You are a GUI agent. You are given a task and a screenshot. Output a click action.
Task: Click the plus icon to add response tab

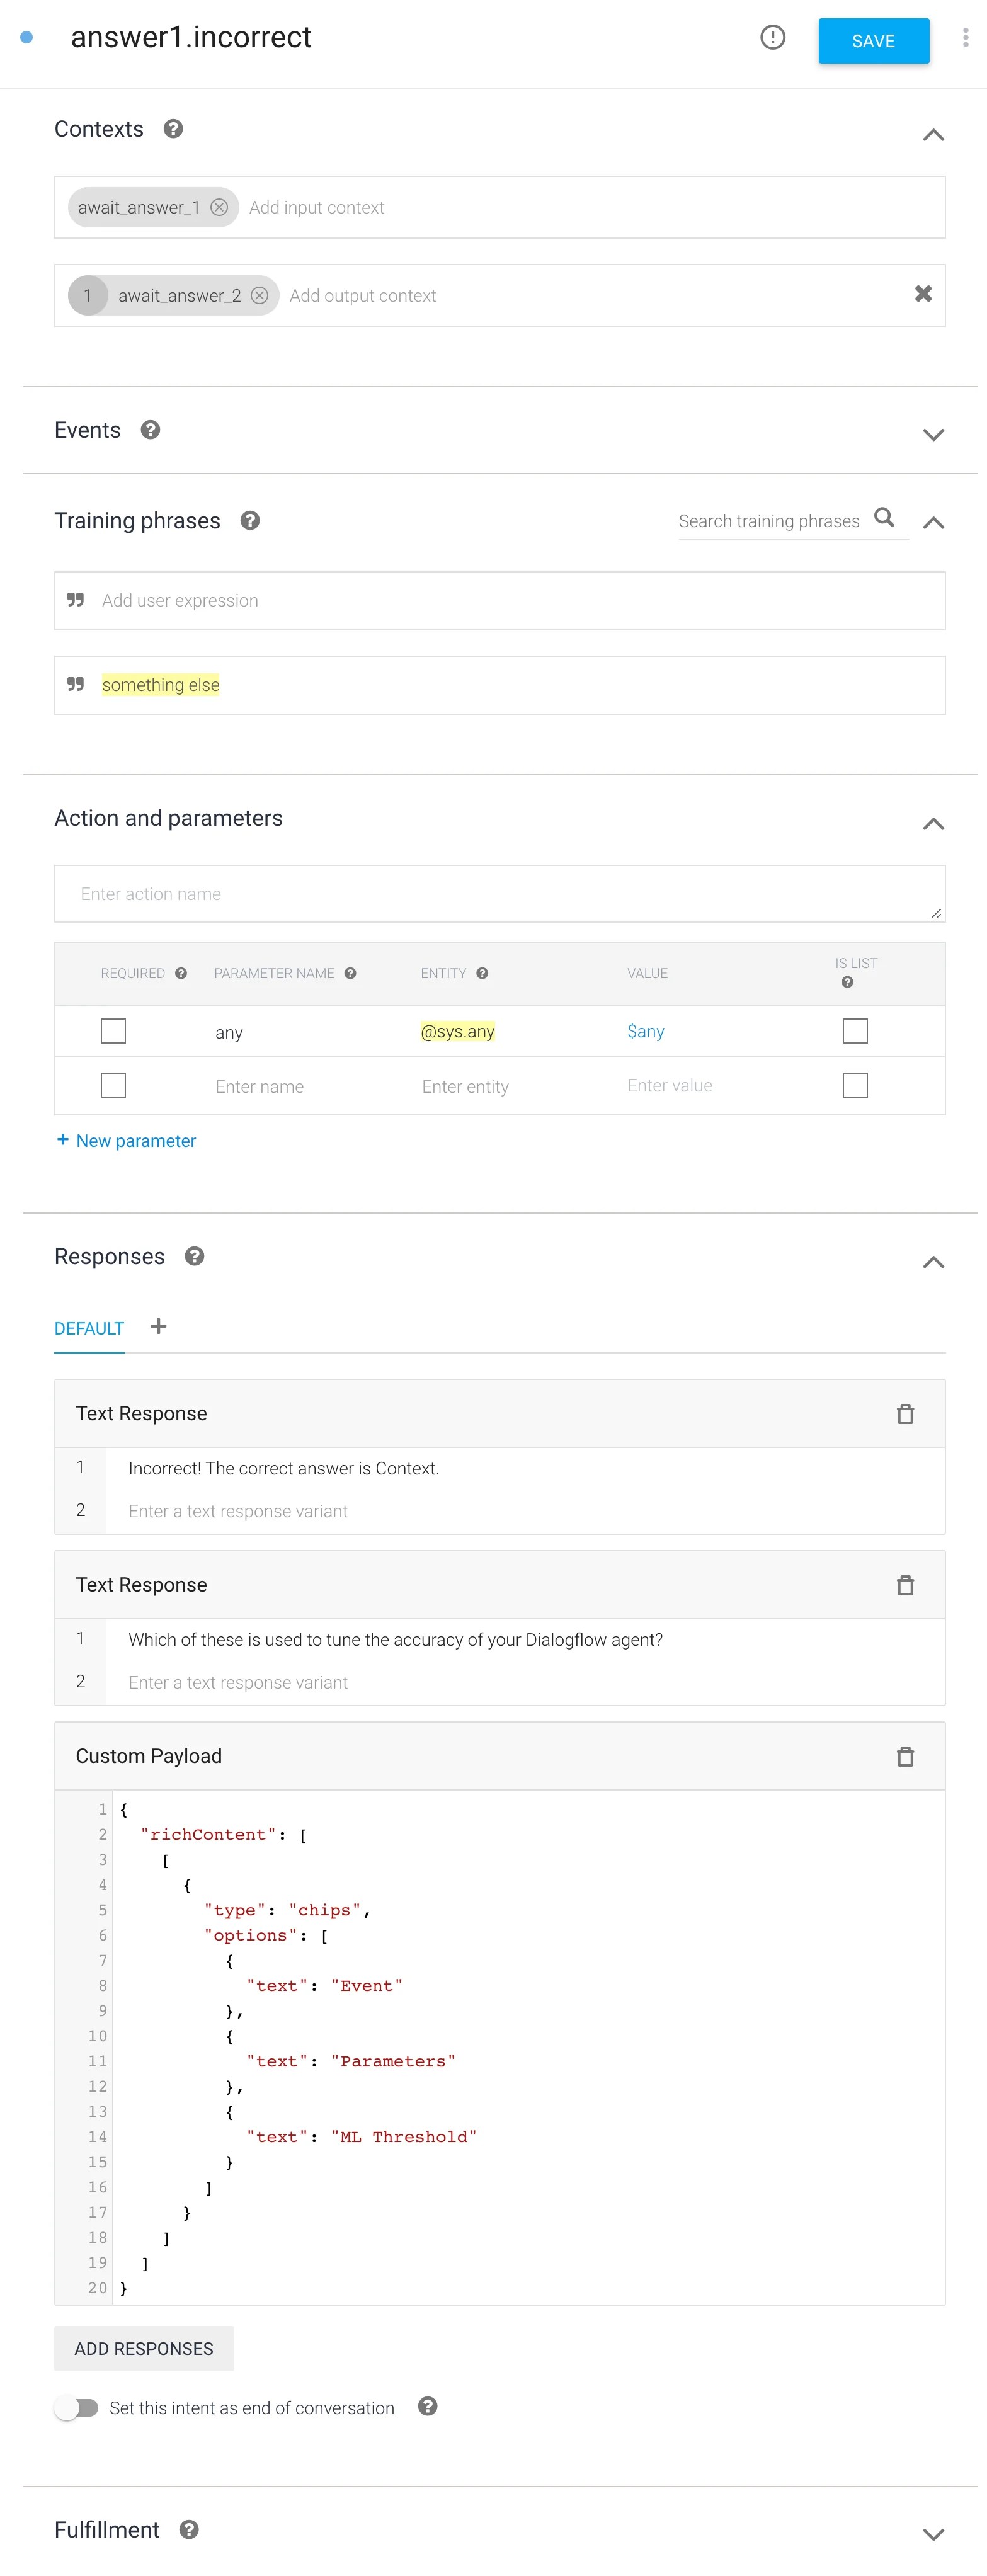tap(158, 1327)
